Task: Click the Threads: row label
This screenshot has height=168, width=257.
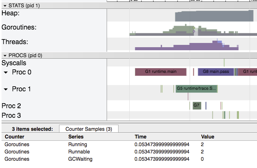Action: tap(15, 42)
